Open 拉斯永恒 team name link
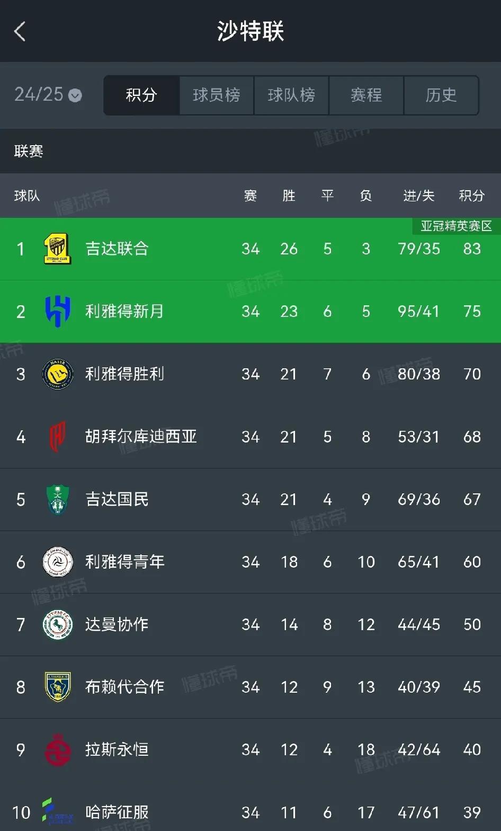This screenshot has width=501, height=831. (117, 749)
